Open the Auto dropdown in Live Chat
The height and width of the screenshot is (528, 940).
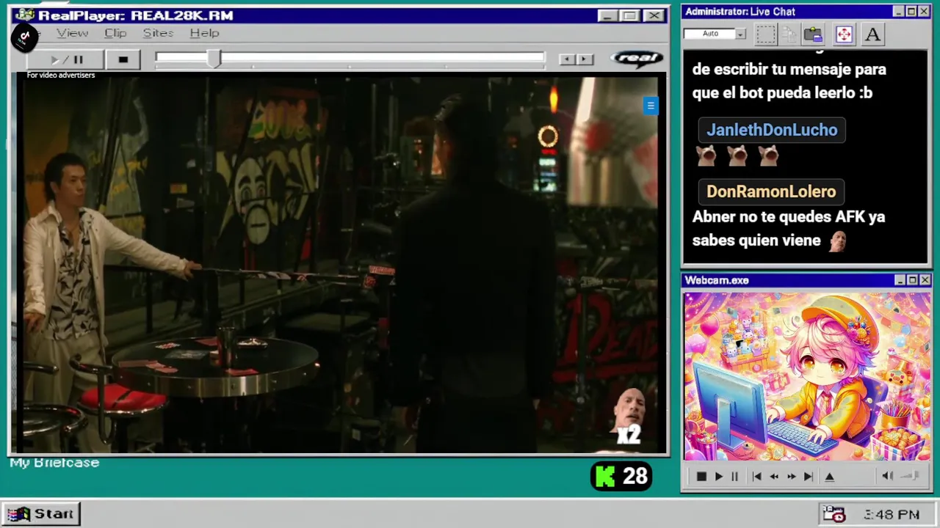click(741, 34)
